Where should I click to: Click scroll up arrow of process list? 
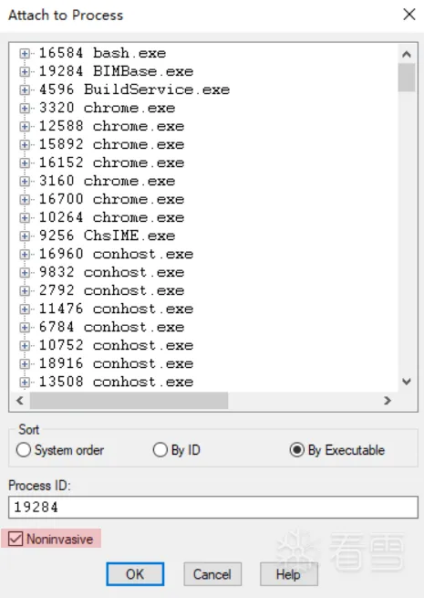pyautogui.click(x=407, y=54)
